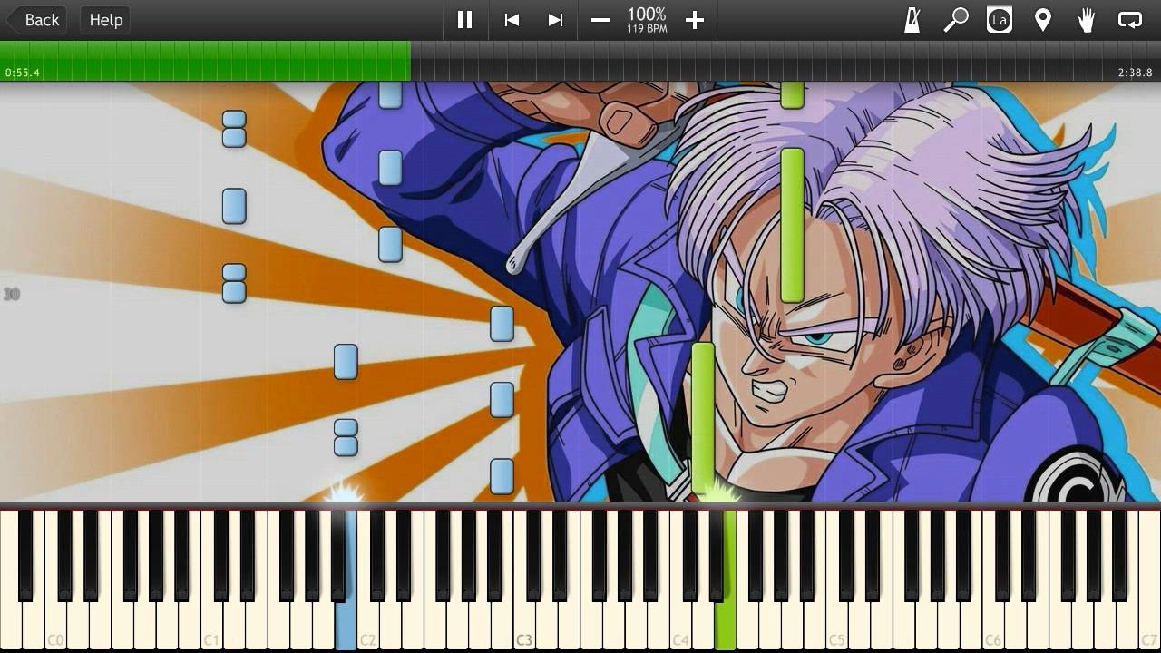Skip forward with the next button
Image resolution: width=1161 pixels, height=653 pixels.
coord(555,20)
